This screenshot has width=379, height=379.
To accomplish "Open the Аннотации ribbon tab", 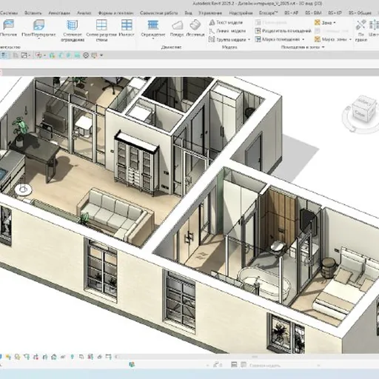I will pos(59,13).
